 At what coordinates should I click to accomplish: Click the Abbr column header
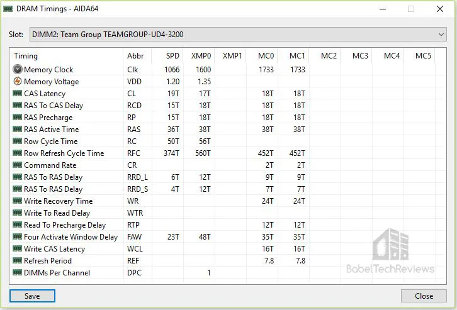coord(137,55)
